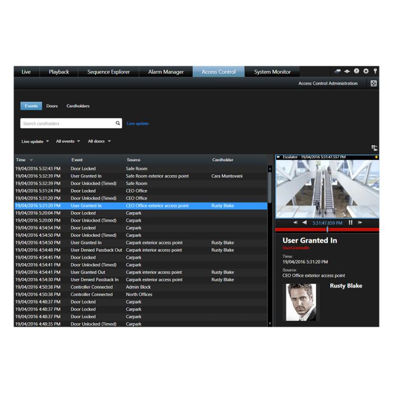Expand the Live update dropdown filter
Screen dimensions: 393x393
click(x=35, y=141)
